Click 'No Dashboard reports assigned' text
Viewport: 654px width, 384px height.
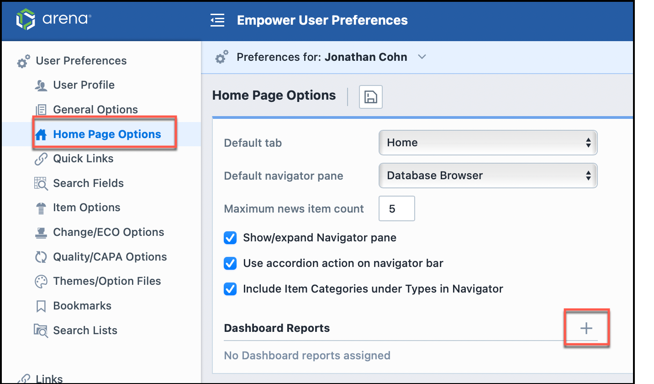tap(307, 356)
